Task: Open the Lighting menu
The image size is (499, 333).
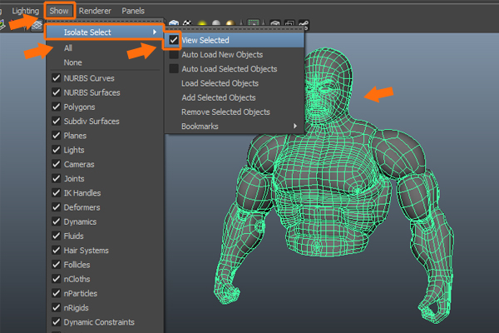Action: (x=25, y=11)
